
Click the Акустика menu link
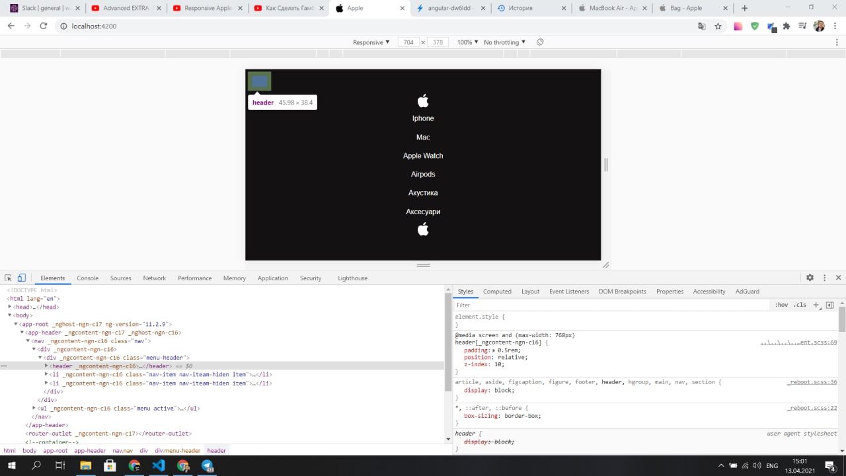423,192
